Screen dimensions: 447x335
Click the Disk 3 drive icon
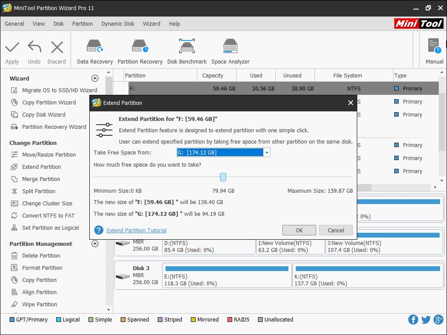pos(123,276)
